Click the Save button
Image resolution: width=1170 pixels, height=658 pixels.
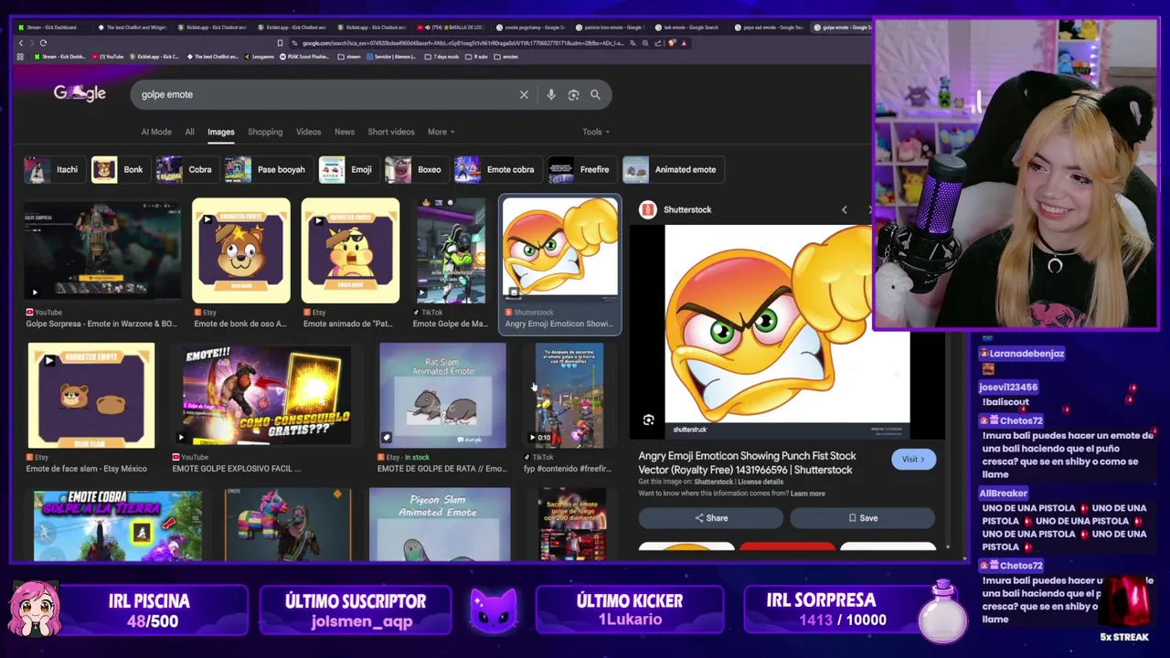tap(862, 518)
